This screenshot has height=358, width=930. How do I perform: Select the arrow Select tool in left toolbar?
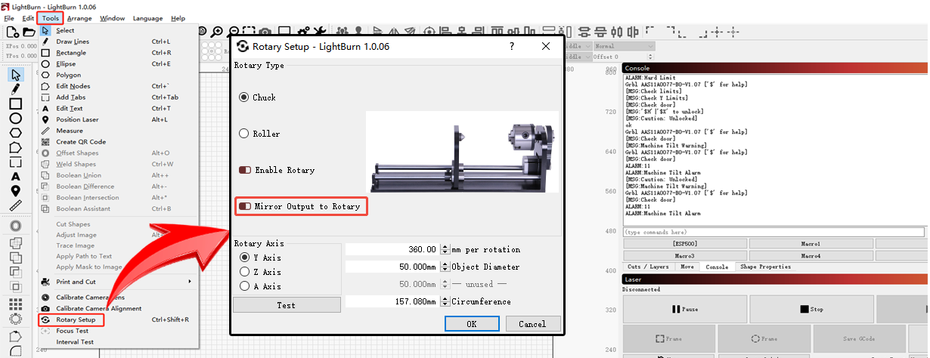pyautogui.click(x=15, y=74)
